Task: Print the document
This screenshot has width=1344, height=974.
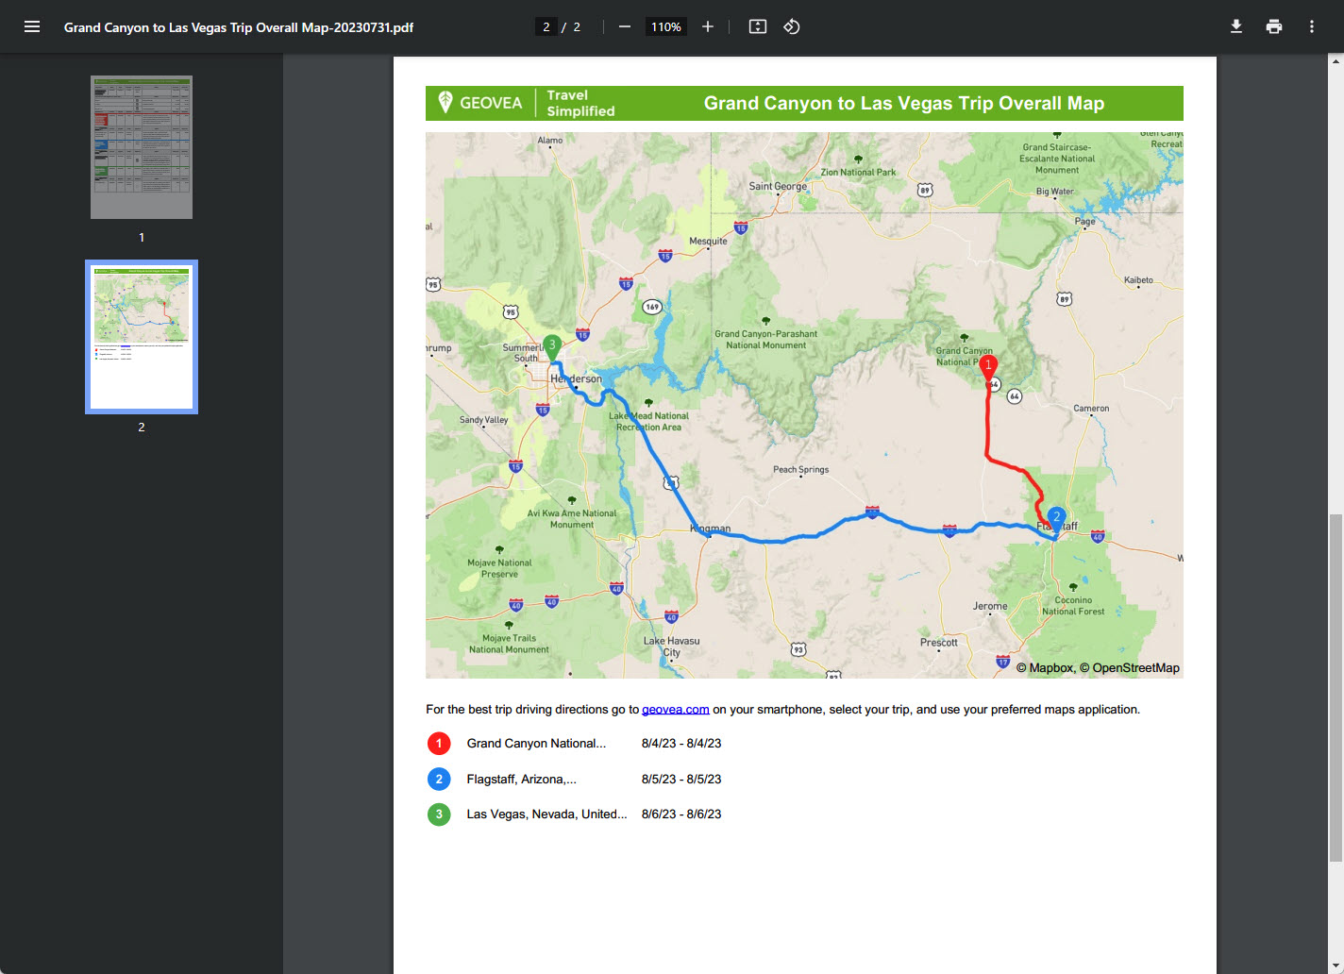Action: 1273,25
